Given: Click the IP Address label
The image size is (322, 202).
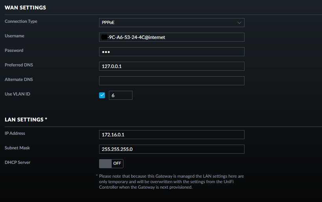Looking at the screenshot, I should pos(15,133).
